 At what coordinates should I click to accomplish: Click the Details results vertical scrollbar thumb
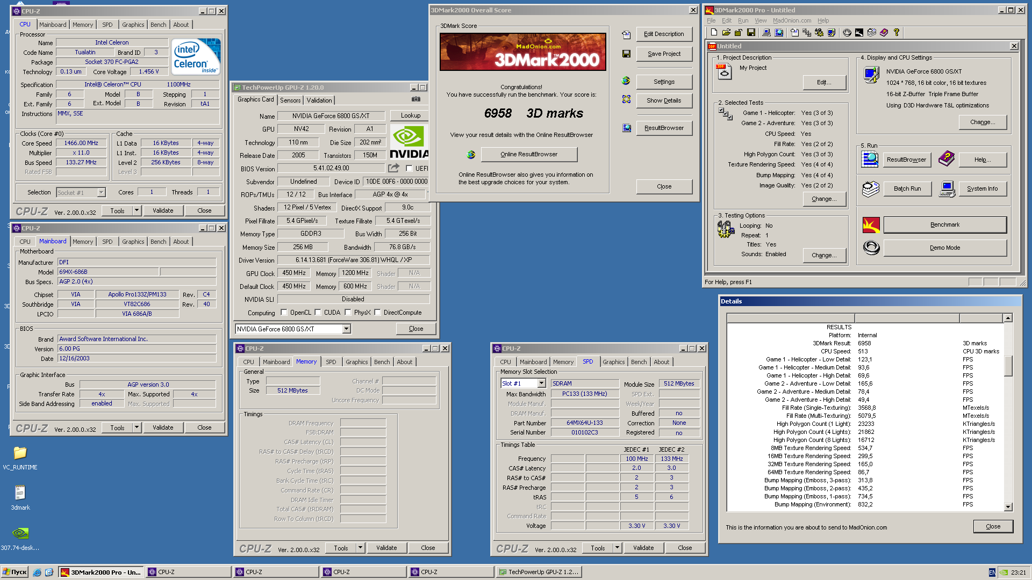click(1008, 366)
